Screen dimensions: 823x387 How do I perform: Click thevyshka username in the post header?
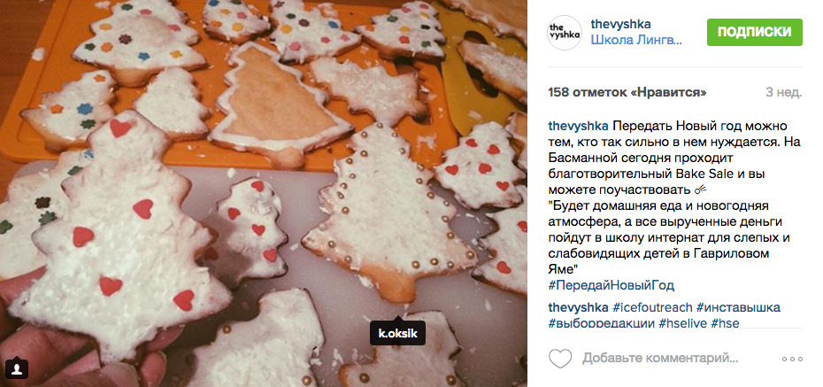[x=623, y=24]
